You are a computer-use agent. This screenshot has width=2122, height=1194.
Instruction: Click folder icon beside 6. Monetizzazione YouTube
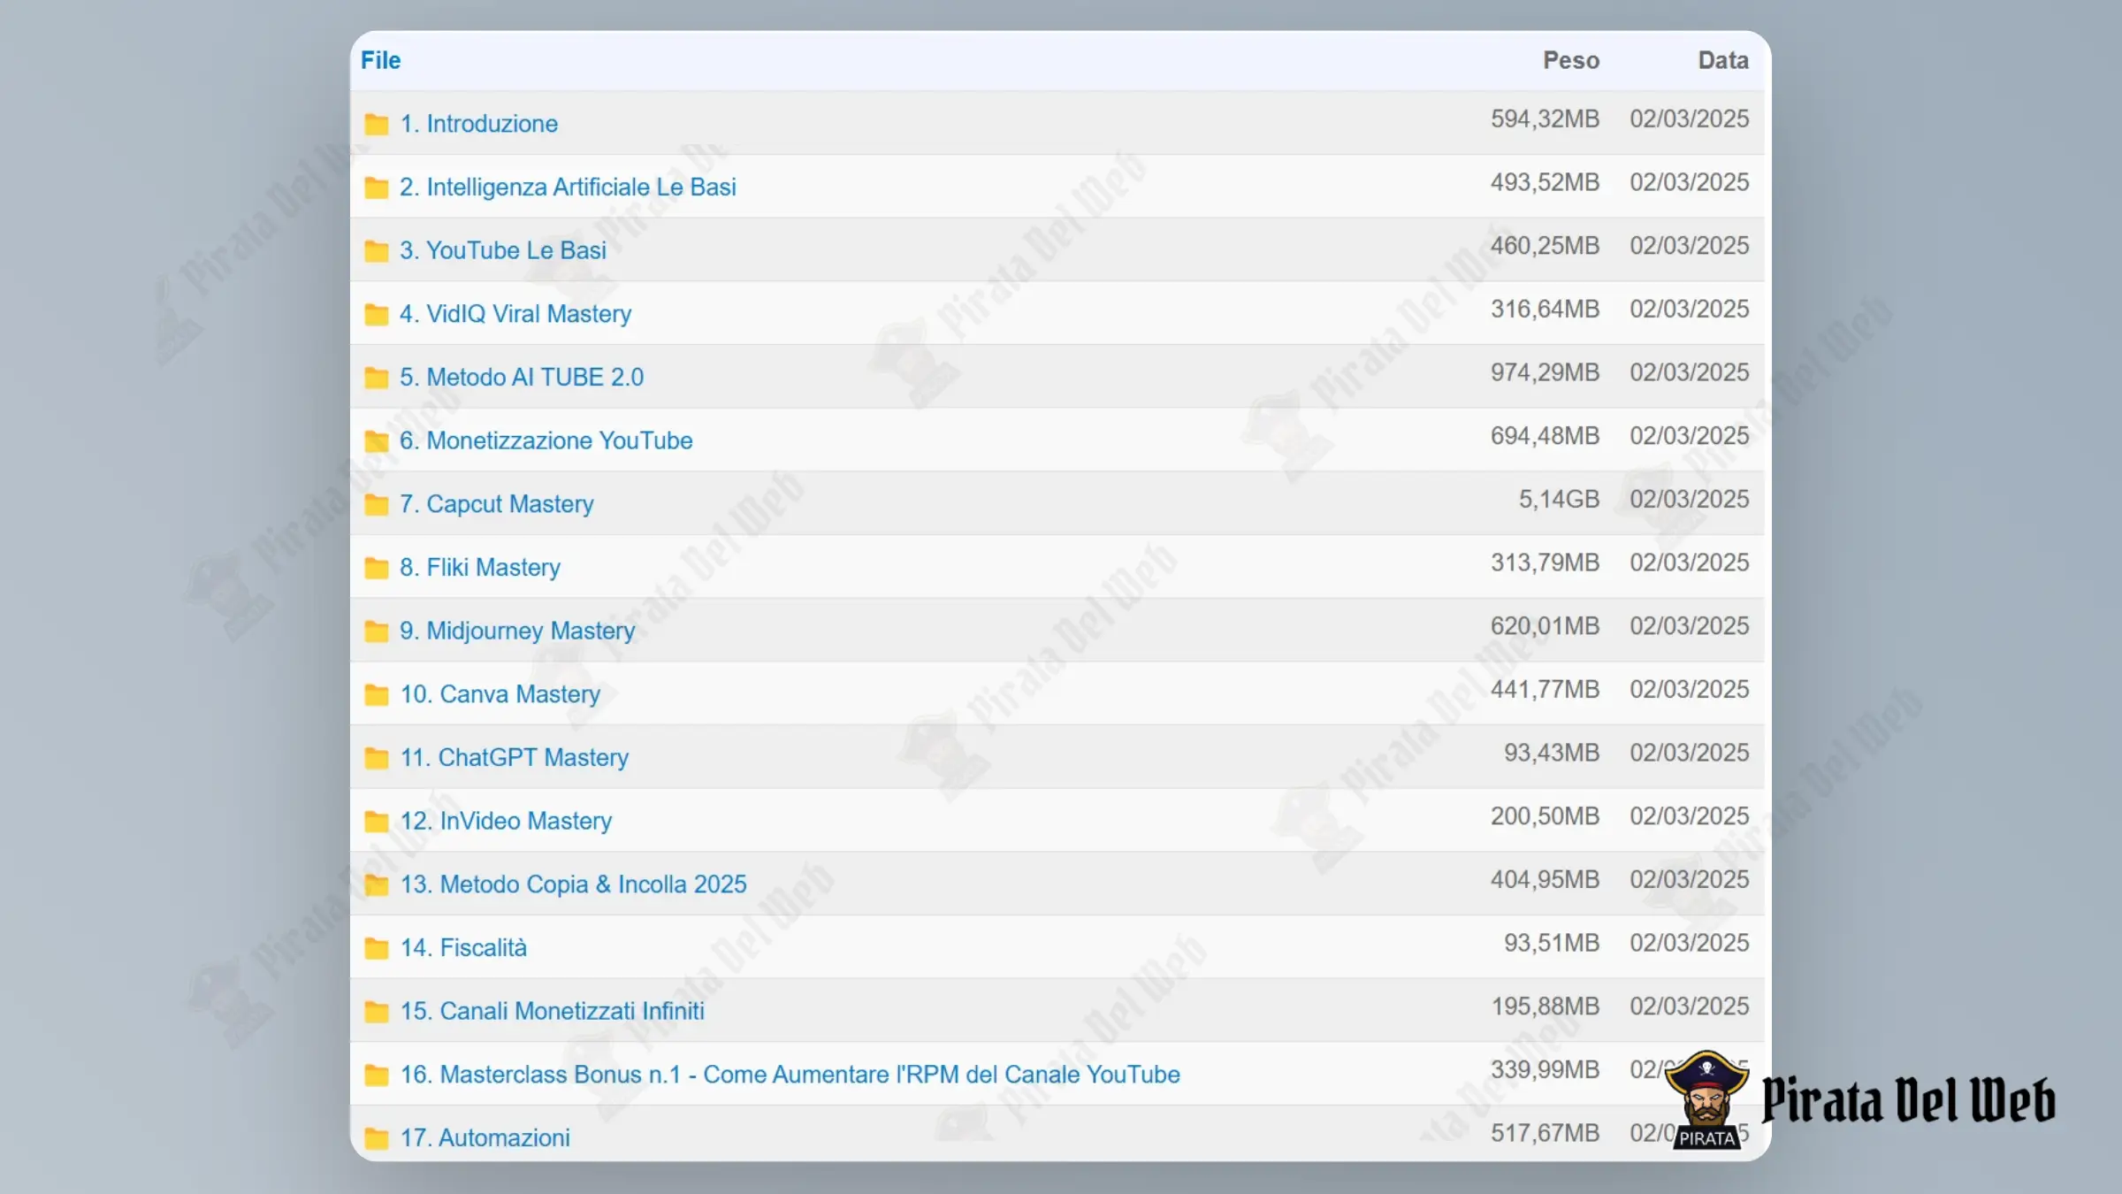coord(377,441)
